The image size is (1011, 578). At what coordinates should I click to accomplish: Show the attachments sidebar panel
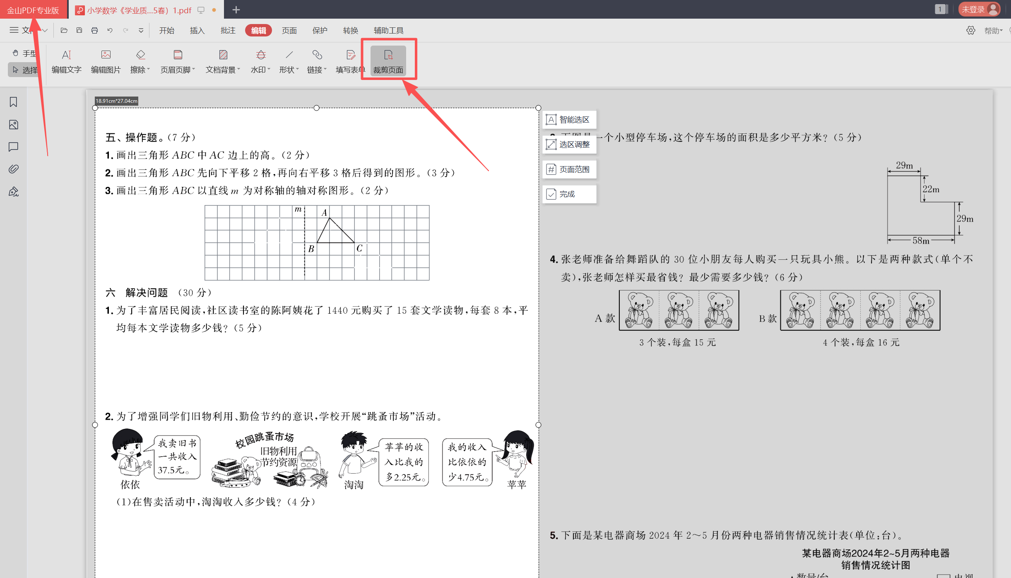(x=13, y=169)
